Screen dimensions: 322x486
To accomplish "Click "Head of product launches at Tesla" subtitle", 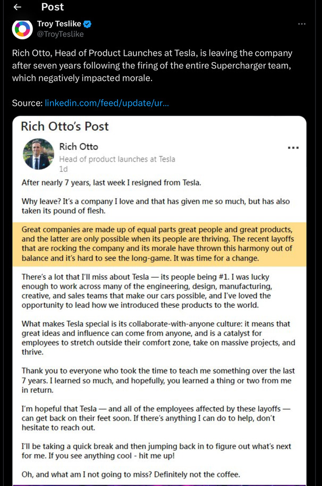I will pyautogui.click(x=117, y=159).
